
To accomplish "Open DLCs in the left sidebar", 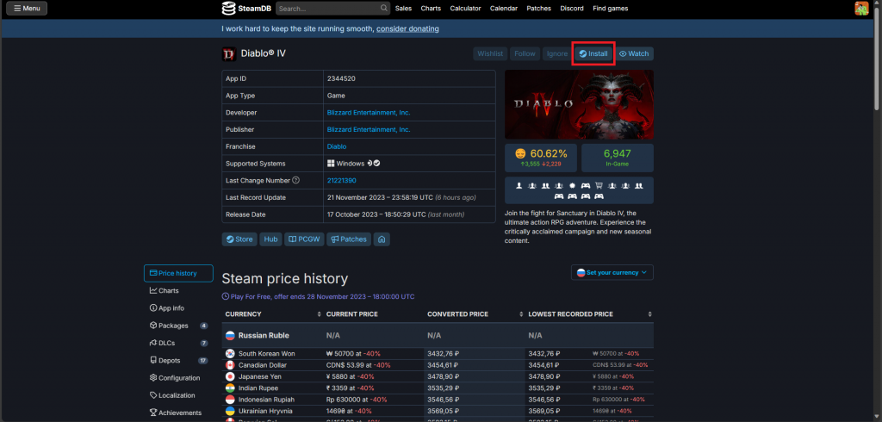I will (177, 344).
